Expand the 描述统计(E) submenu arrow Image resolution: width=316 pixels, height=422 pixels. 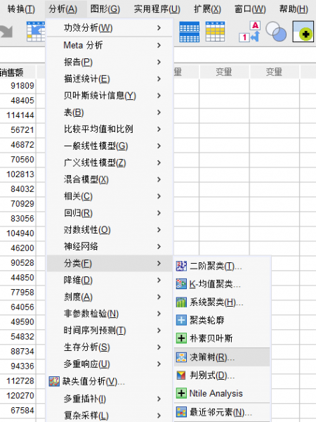tap(159, 79)
